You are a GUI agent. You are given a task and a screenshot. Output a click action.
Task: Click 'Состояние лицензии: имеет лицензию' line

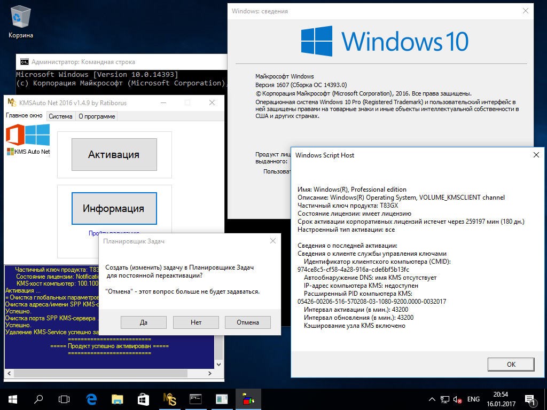[x=355, y=214]
